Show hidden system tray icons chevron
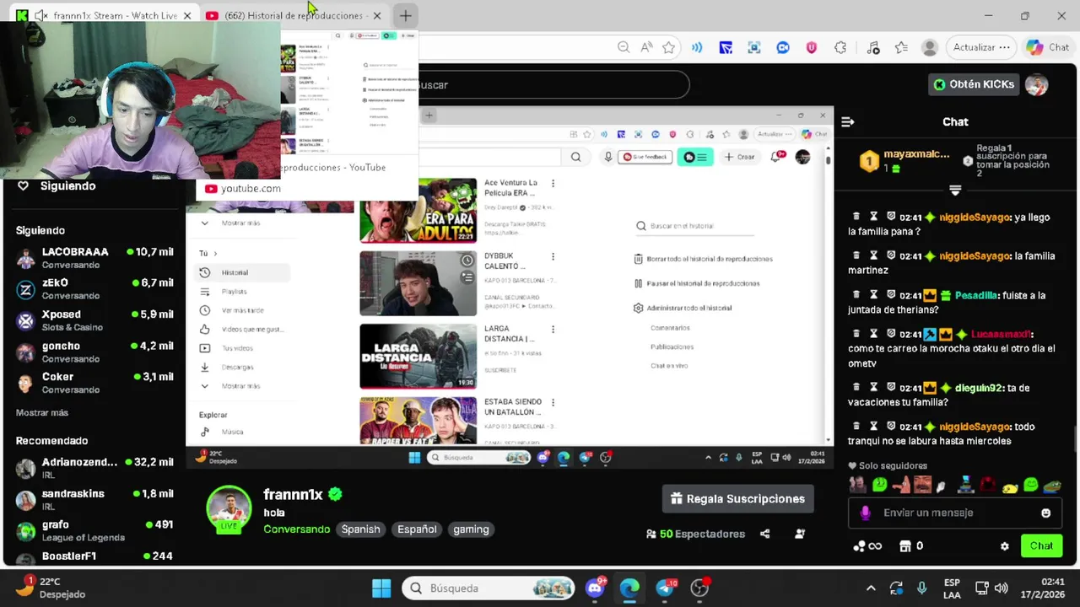 tap(871, 588)
